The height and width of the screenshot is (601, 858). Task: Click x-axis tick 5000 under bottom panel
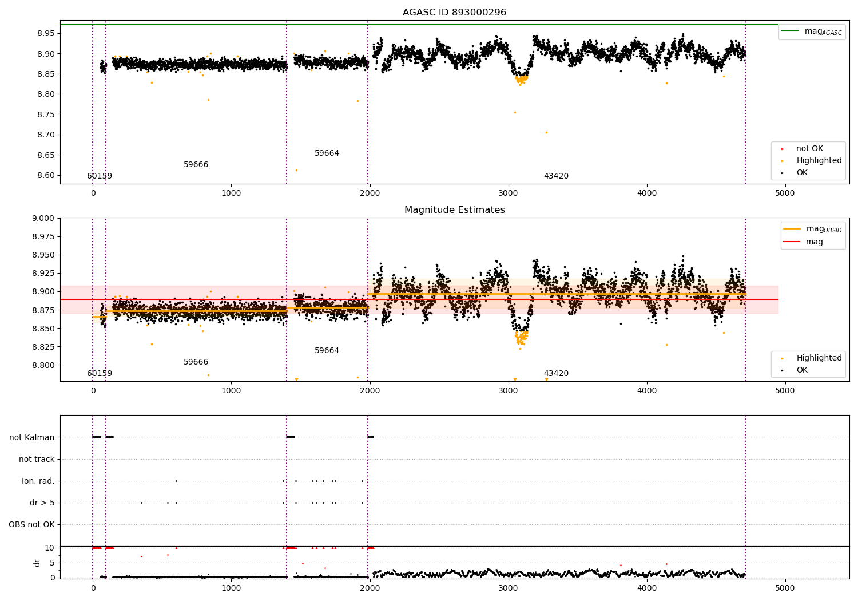click(x=785, y=588)
